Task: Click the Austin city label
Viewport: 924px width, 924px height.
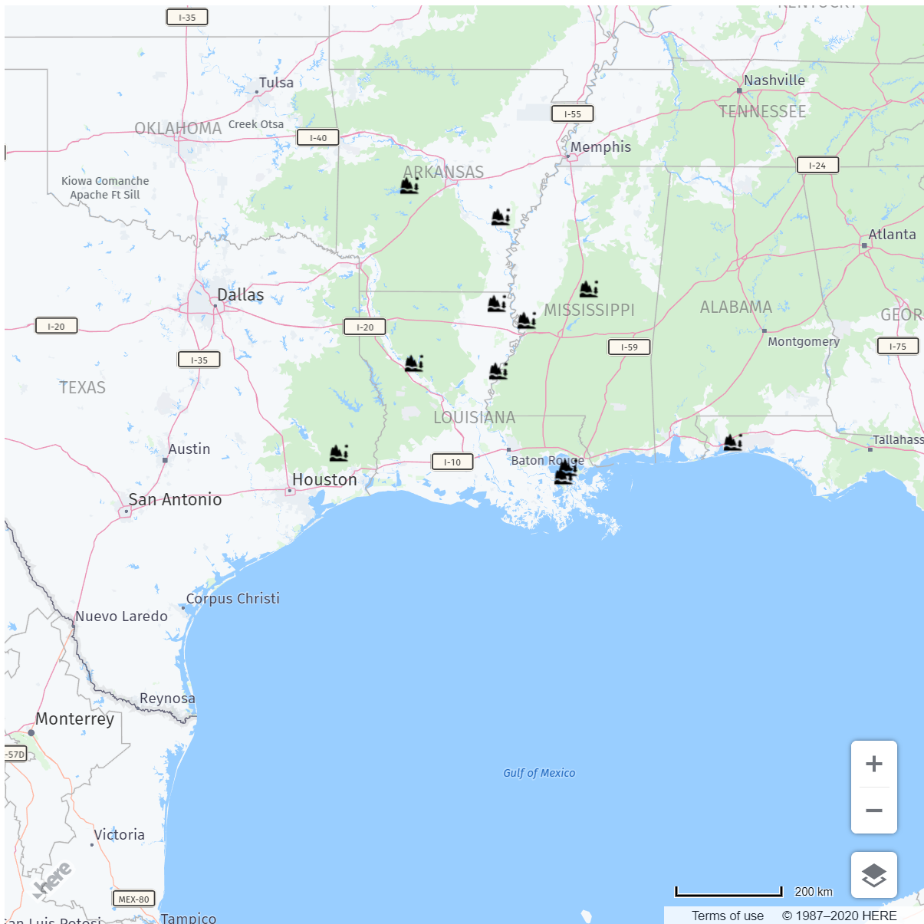Action: (x=189, y=449)
